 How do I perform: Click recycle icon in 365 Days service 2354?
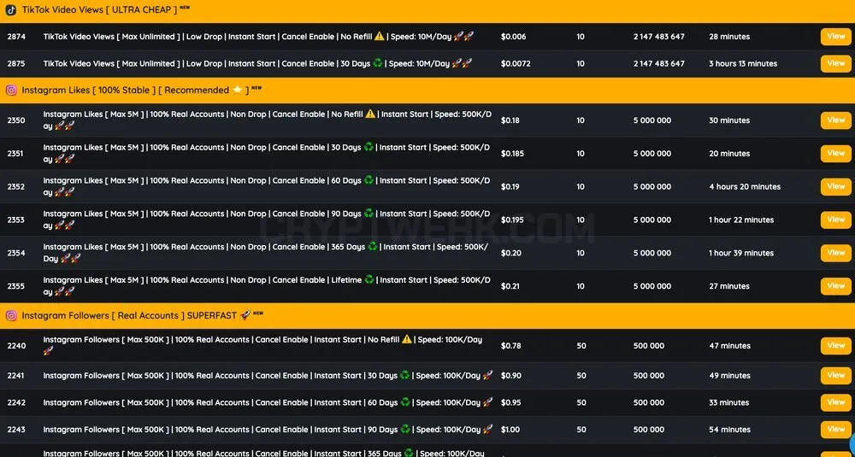click(373, 247)
